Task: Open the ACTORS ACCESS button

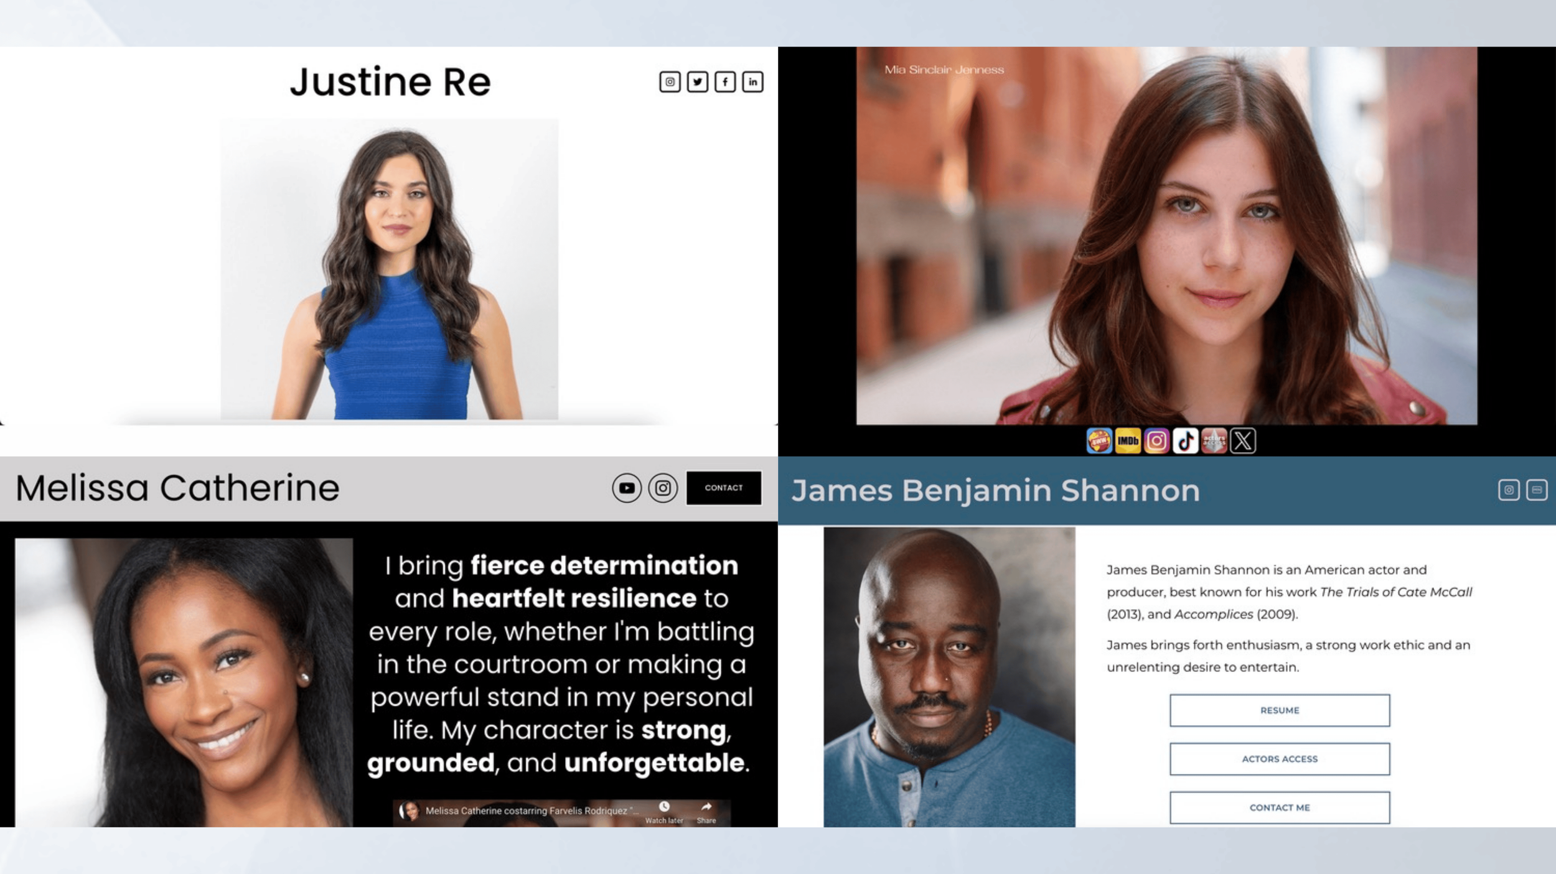Action: pyautogui.click(x=1280, y=759)
